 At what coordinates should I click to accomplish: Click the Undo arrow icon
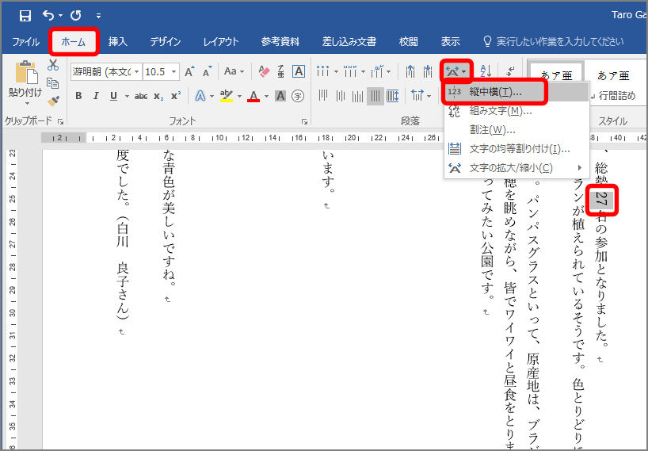(48, 15)
